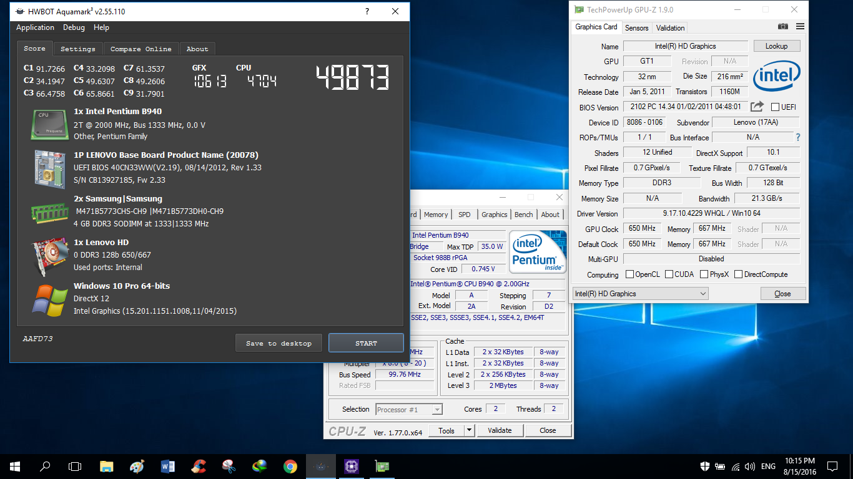This screenshot has width=853, height=479.
Task: Click the Close button in GPU-Z
Action: (x=783, y=294)
